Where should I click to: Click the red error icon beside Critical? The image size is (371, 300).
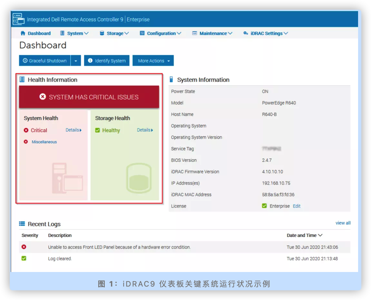point(26,130)
